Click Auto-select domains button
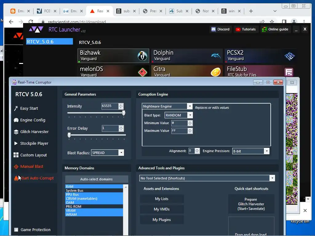315x236 pixels. click(x=96, y=179)
